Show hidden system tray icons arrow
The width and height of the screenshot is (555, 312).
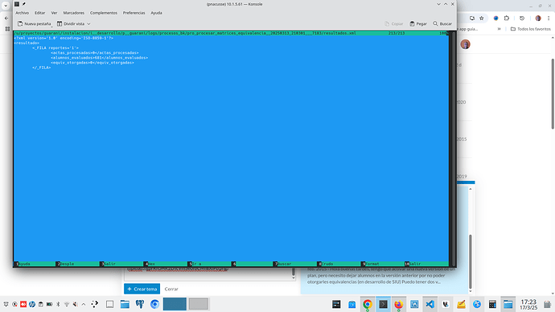click(x=84, y=304)
